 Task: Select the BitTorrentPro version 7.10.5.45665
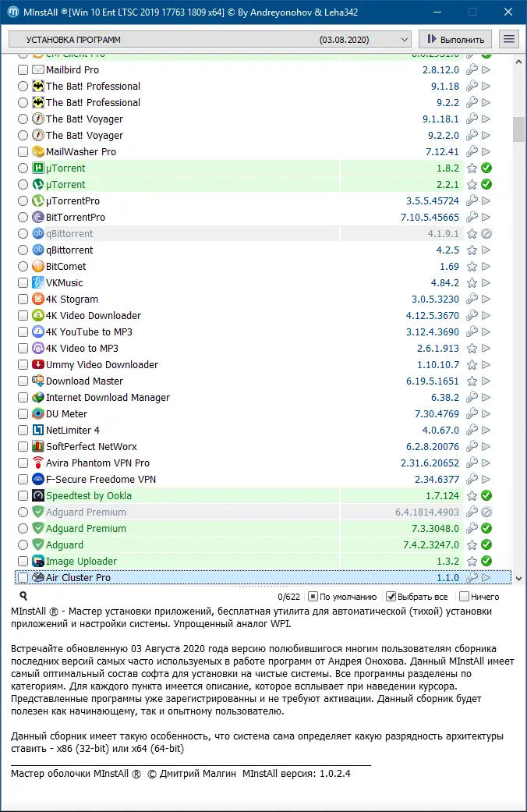click(x=430, y=218)
